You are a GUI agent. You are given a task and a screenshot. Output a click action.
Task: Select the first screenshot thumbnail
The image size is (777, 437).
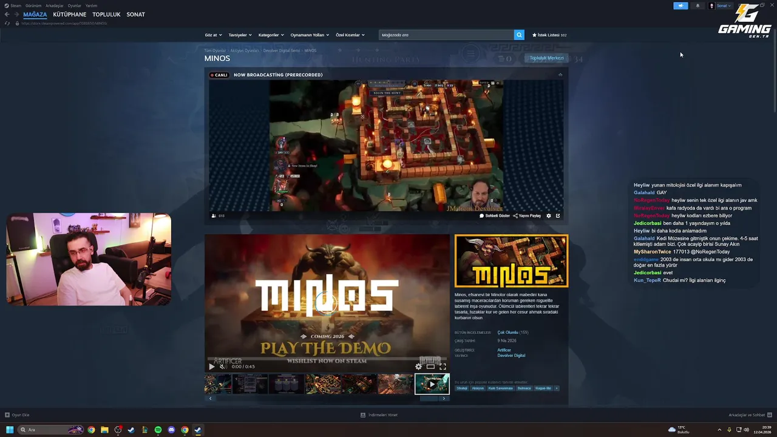(x=218, y=384)
